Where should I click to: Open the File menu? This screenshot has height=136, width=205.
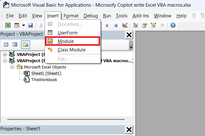click(x=10, y=16)
